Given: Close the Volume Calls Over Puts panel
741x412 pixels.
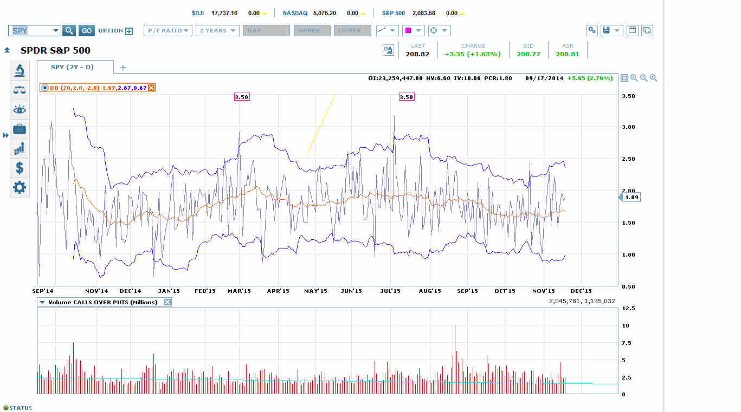Looking at the screenshot, I should 167,302.
